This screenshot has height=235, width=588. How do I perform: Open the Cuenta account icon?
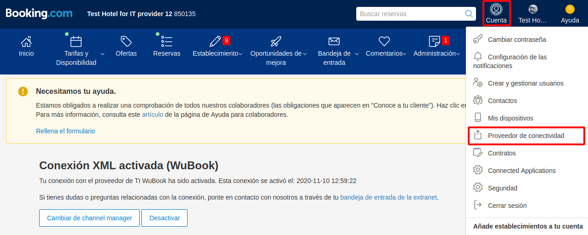(496, 9)
